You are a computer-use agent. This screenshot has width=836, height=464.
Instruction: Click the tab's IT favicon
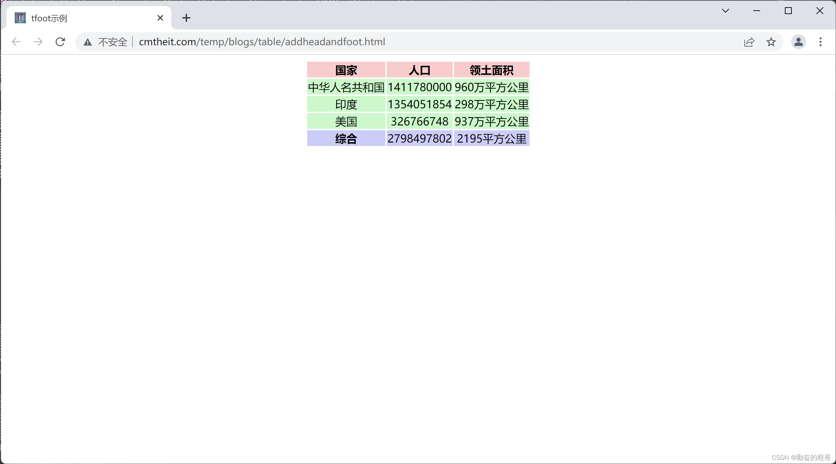tap(20, 18)
